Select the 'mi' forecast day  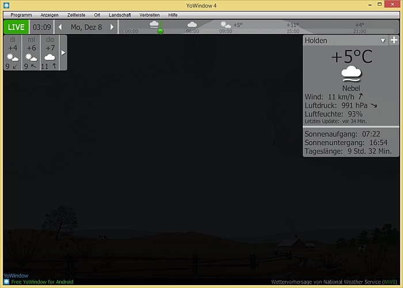coord(31,52)
